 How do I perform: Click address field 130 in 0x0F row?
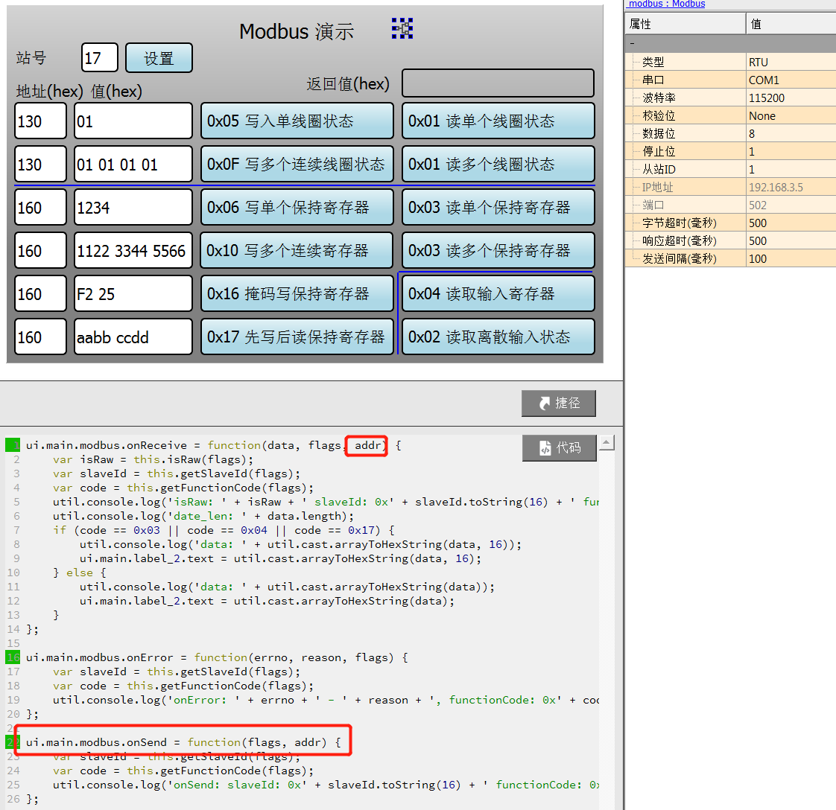(40, 164)
